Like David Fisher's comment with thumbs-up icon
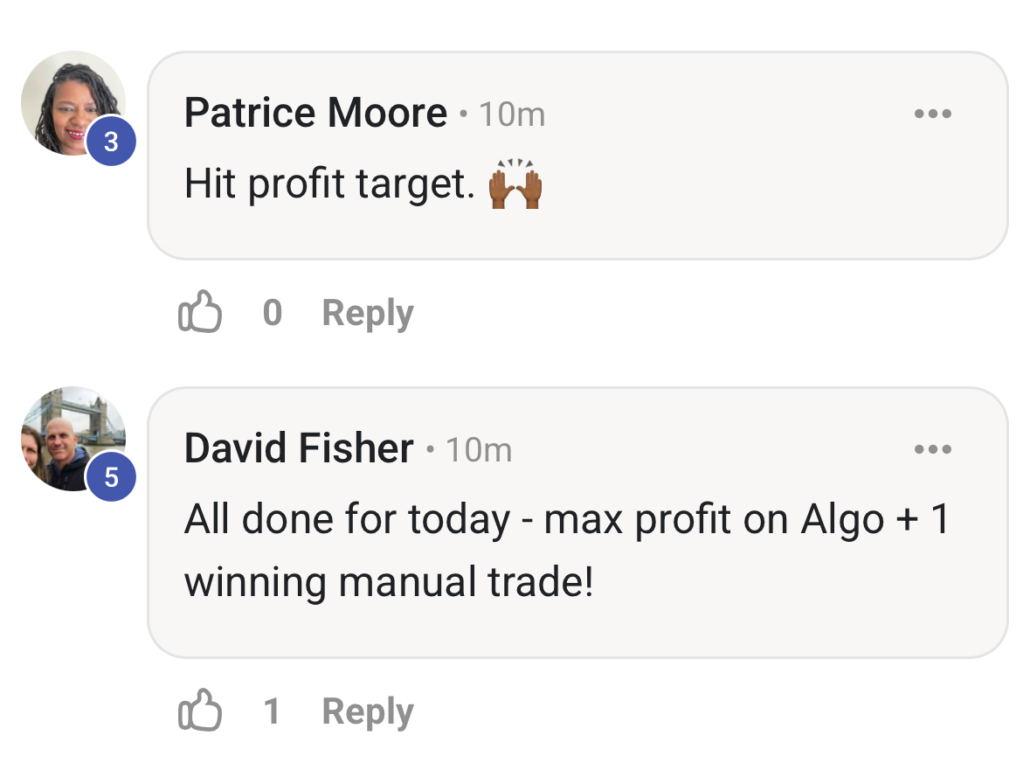 200,711
